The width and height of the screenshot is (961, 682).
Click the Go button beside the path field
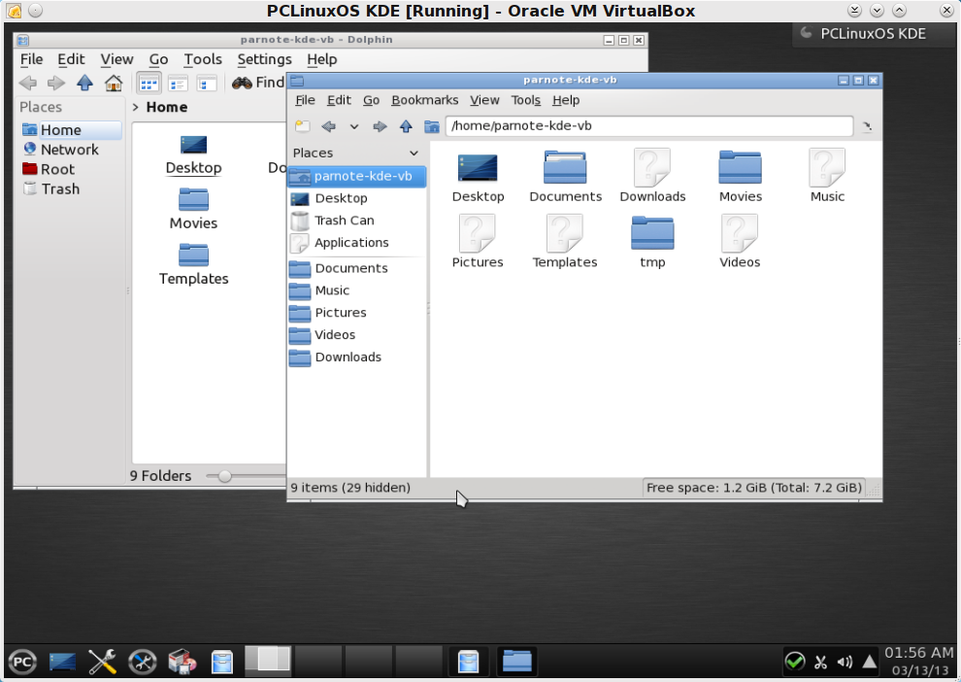click(x=867, y=127)
